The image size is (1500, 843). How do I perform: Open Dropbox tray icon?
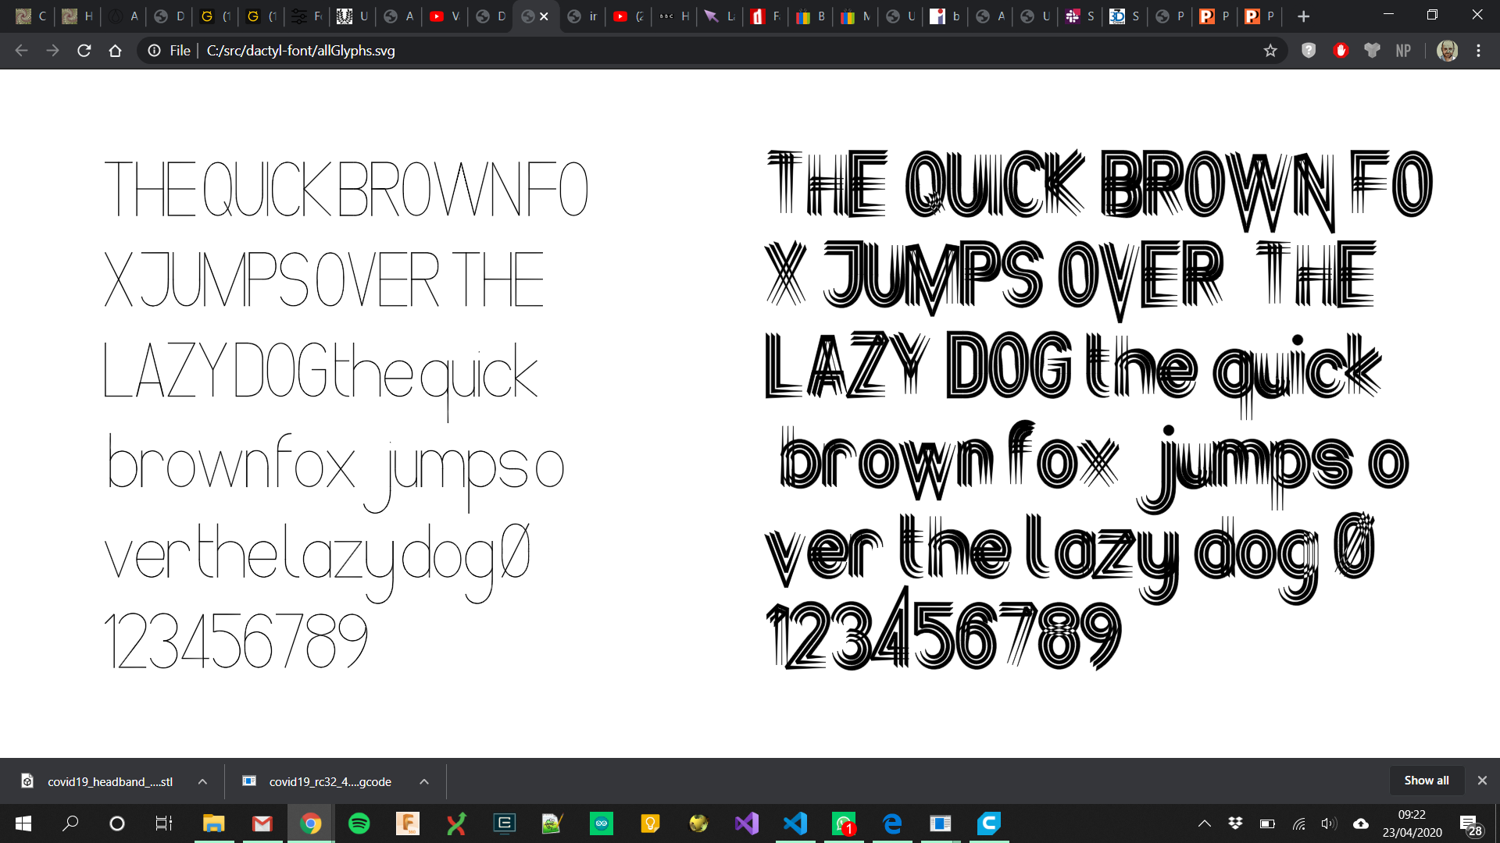point(1235,823)
